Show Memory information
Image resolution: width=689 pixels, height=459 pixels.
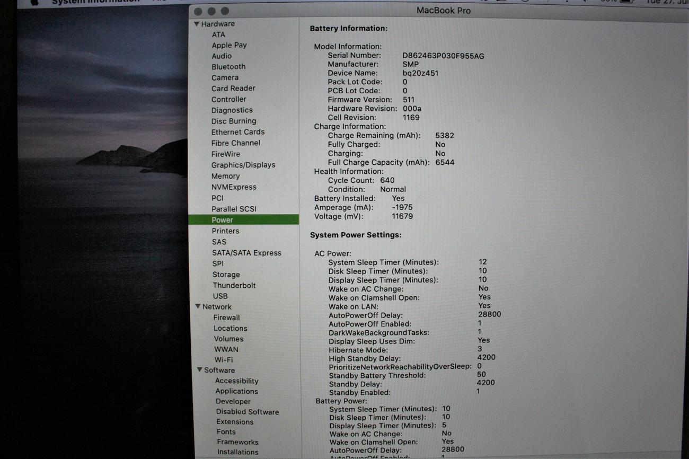coord(225,176)
